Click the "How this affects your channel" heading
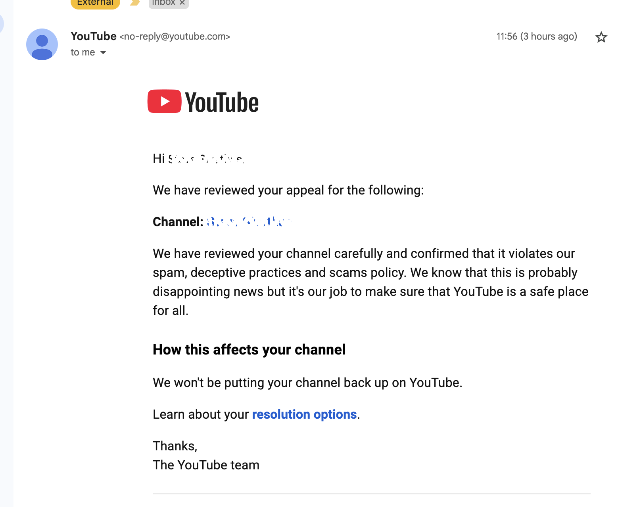Screen dimensions: 618x507 click(x=249, y=350)
